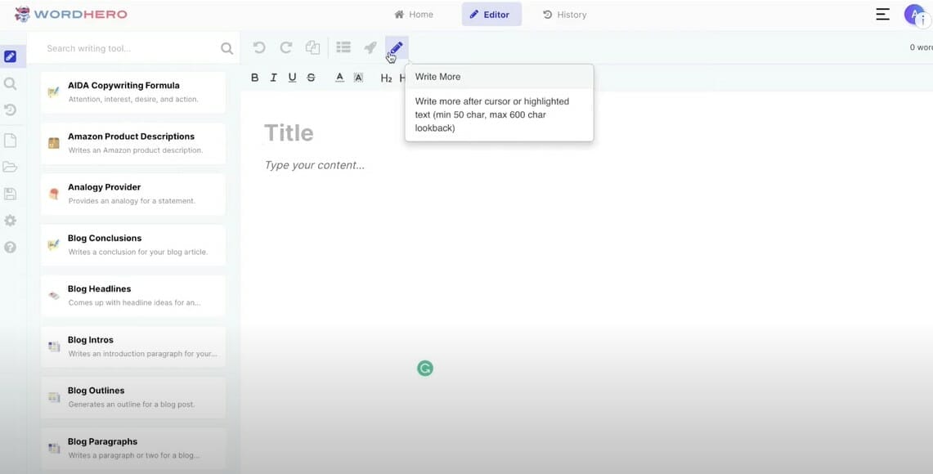This screenshot has height=474, width=933.
Task: Click the list icon in editor toolbar
Action: pos(343,48)
